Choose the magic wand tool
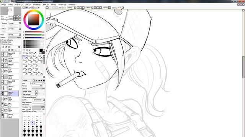 (29, 50)
